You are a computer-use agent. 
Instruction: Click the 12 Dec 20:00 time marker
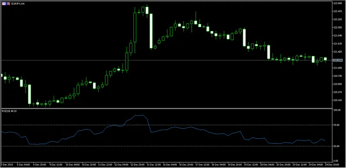point(137,165)
